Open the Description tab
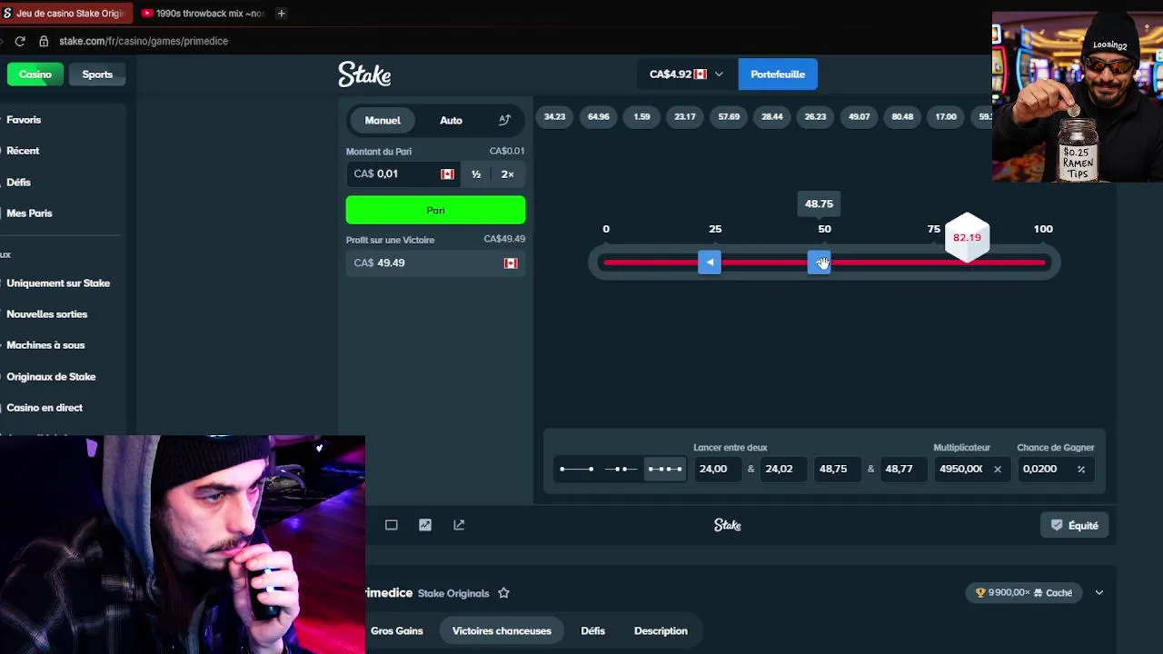This screenshot has width=1163, height=654. (x=661, y=630)
